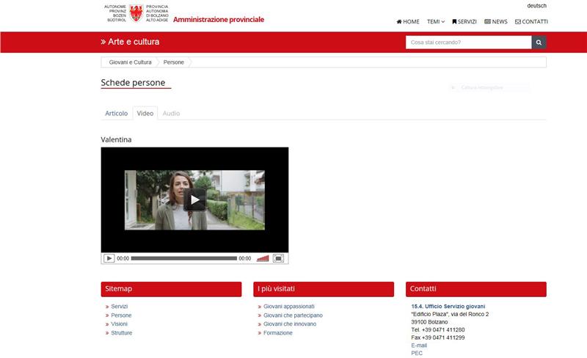This screenshot has width=587, height=358.
Task: Open Giovani e Cultura breadcrumb
Action: pyautogui.click(x=130, y=62)
